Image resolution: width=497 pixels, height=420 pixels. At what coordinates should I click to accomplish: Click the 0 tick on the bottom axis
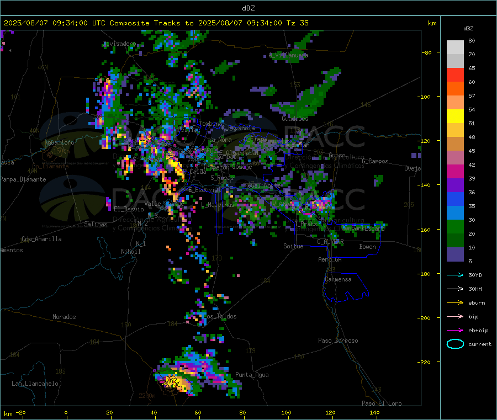click(x=66, y=413)
